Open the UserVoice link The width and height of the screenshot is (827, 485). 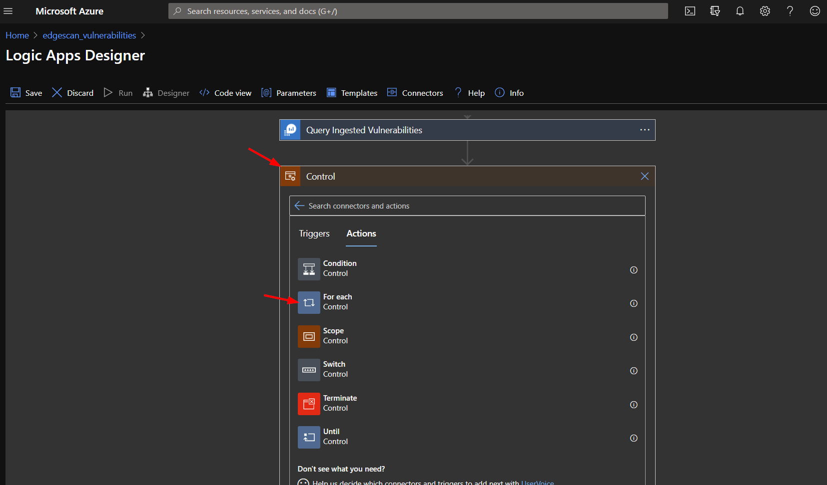click(x=538, y=483)
